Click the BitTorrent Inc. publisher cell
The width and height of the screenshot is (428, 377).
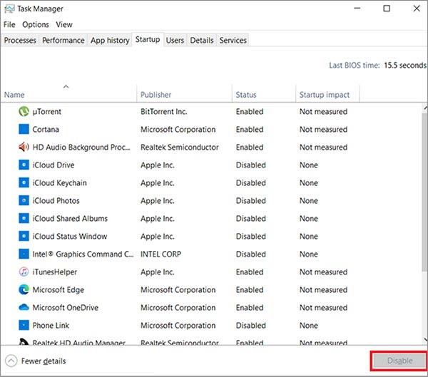click(164, 111)
